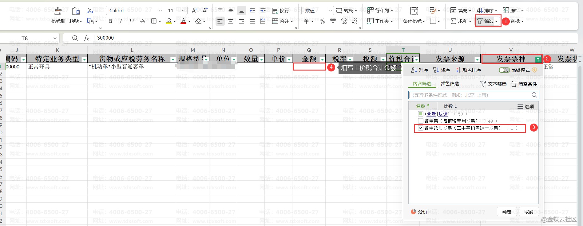The image size is (583, 226).
Task: Click the 文本筛选 text filter button
Action: (x=493, y=84)
